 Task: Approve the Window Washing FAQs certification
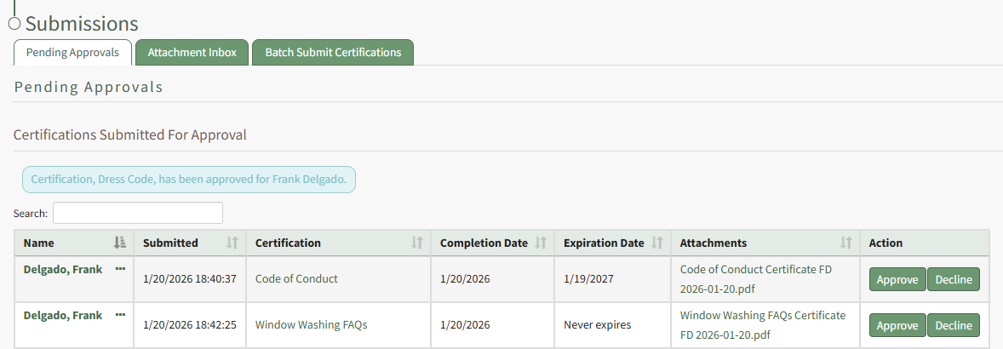click(x=897, y=325)
